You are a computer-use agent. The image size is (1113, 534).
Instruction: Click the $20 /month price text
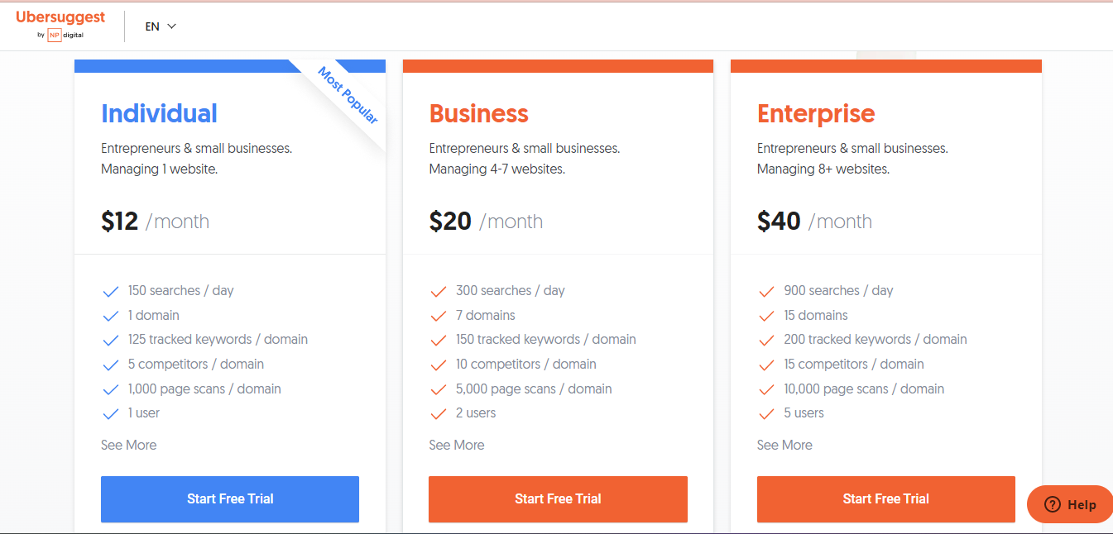(x=486, y=222)
